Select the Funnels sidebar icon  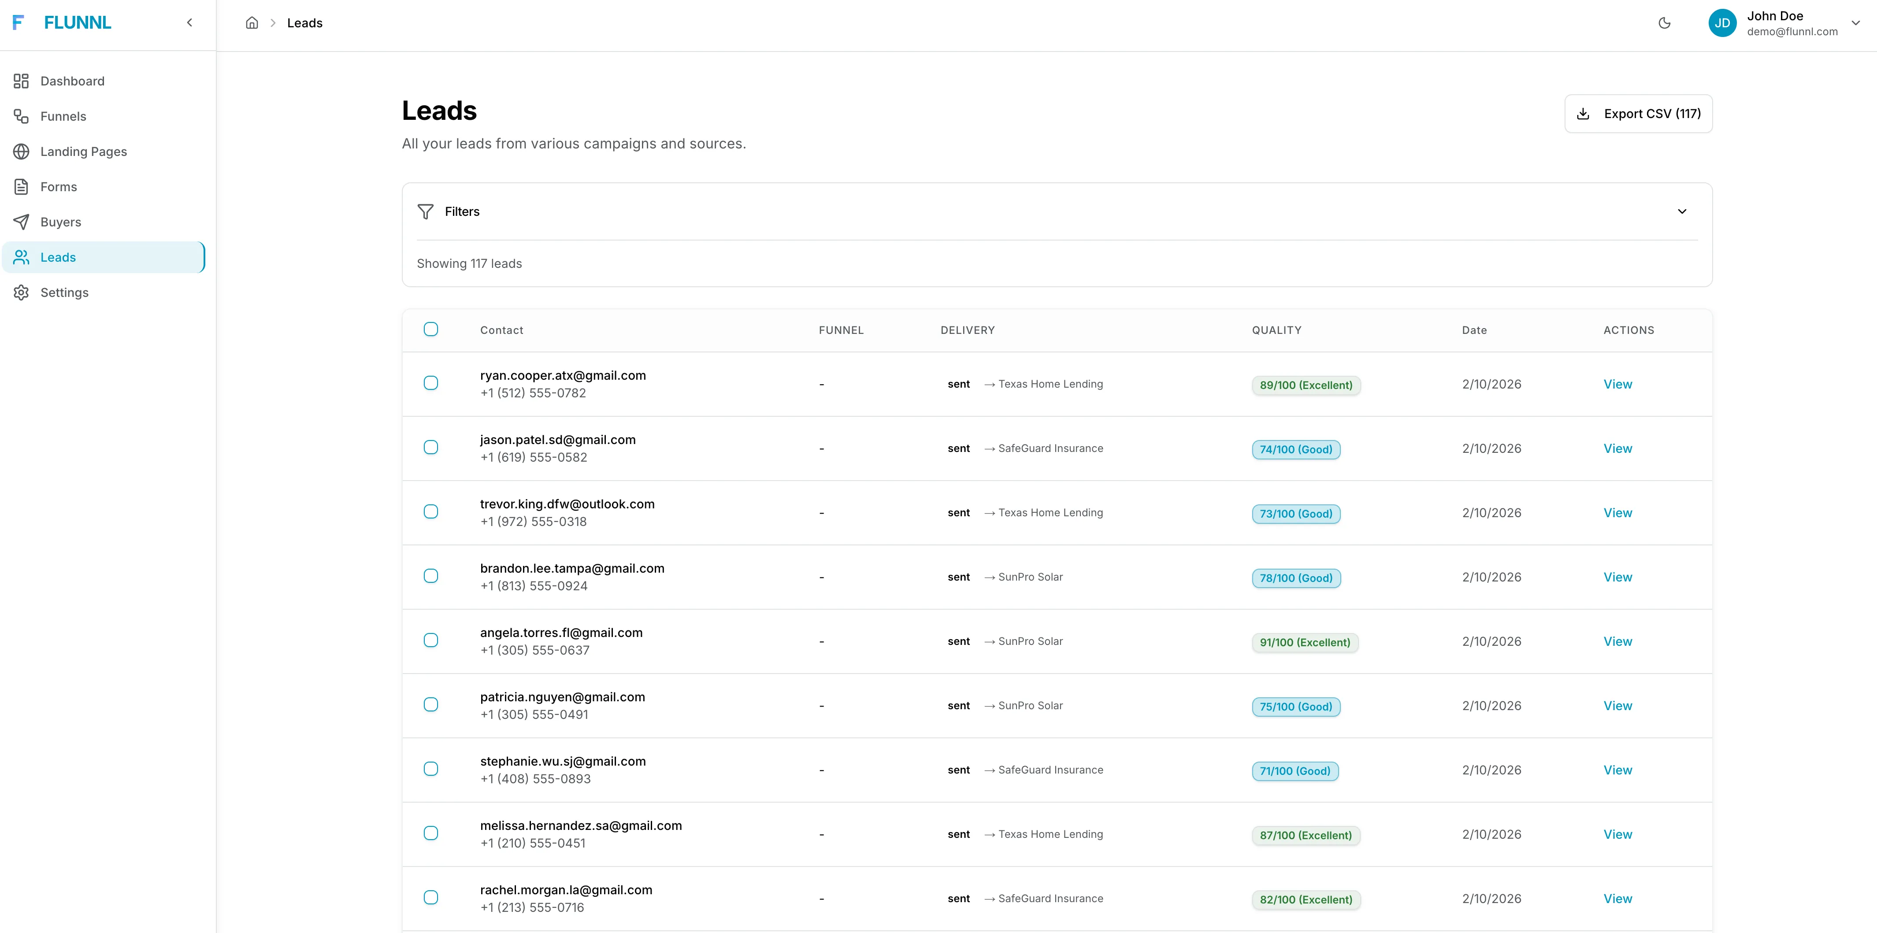point(21,116)
